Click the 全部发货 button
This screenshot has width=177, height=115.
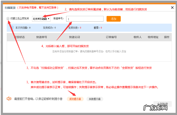(x=162, y=104)
